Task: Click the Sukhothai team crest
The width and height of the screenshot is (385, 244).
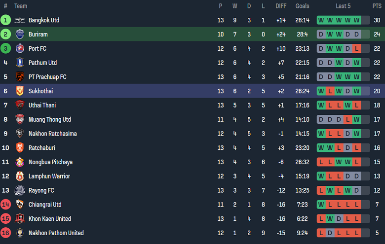Action: point(20,91)
